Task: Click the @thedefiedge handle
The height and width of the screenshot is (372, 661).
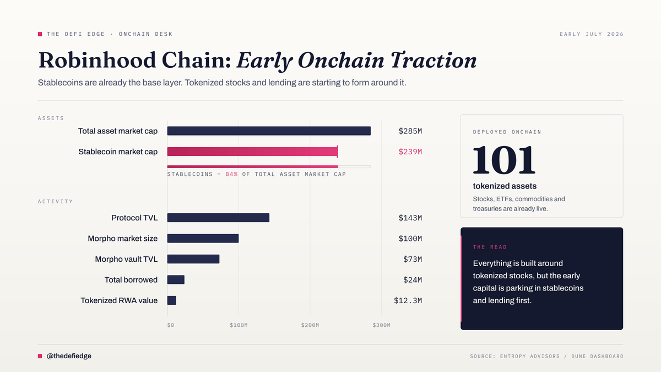Action: (69, 356)
